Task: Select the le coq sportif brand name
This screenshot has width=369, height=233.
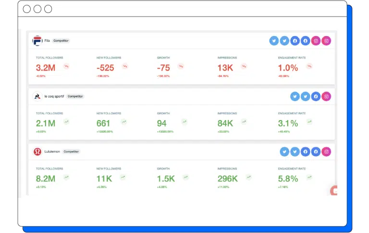Action: click(x=54, y=96)
